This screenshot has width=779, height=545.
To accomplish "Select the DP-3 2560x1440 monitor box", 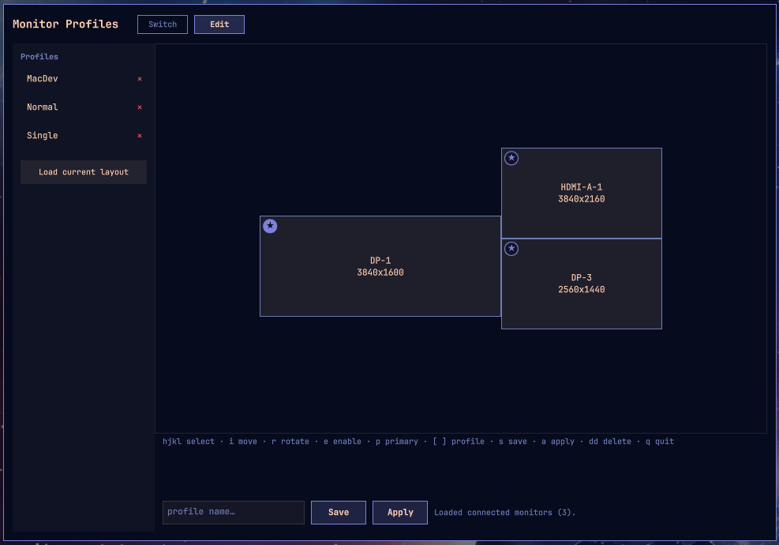I will tap(581, 284).
